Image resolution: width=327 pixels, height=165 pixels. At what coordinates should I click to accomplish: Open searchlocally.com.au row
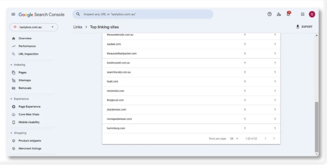tap(191, 72)
